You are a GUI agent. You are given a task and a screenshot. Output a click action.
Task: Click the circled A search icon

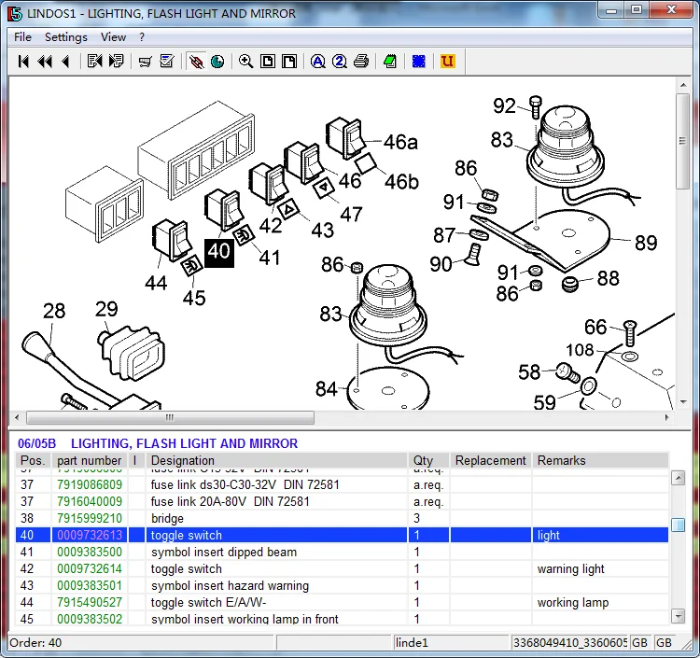(x=318, y=62)
